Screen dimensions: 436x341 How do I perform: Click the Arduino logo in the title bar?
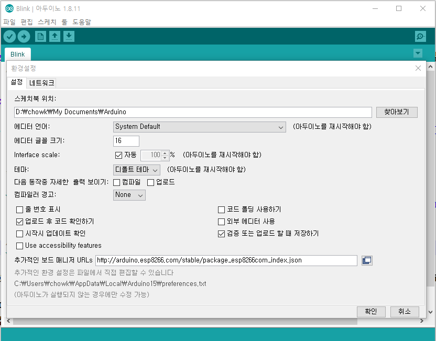pyautogui.click(x=9, y=8)
